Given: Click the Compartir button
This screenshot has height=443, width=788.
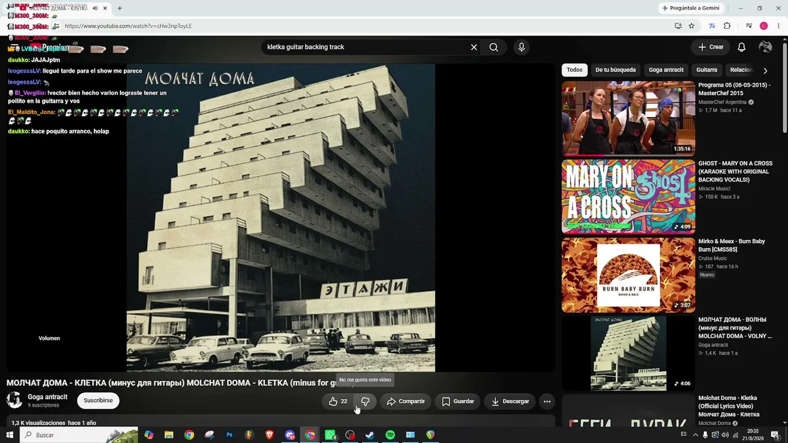Looking at the screenshot, I should 406,401.
